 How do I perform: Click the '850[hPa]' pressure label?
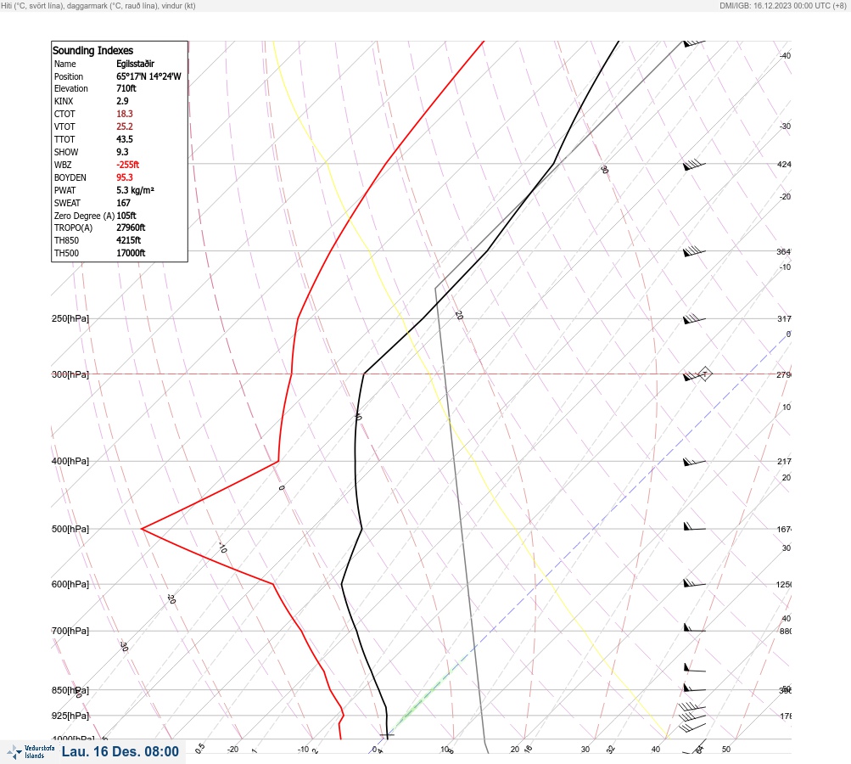point(70,690)
